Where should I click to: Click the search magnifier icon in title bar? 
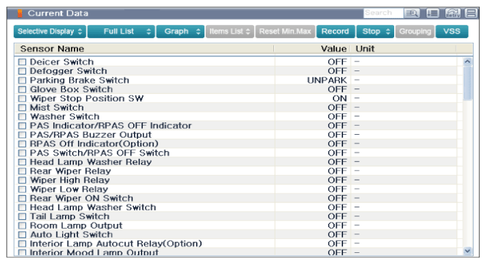(x=412, y=13)
